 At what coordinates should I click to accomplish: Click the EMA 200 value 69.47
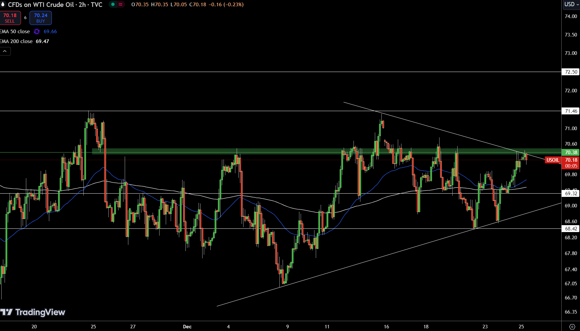pyautogui.click(x=42, y=41)
